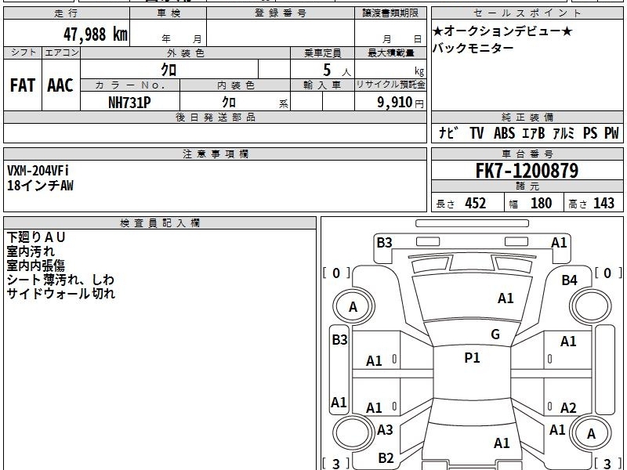The height and width of the screenshot is (470, 627).
Task: Click PS in the equipment list
Action: (590, 132)
